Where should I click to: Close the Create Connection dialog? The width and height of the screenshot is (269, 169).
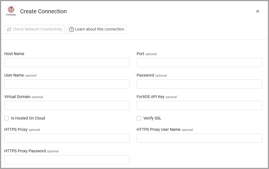[258, 11]
